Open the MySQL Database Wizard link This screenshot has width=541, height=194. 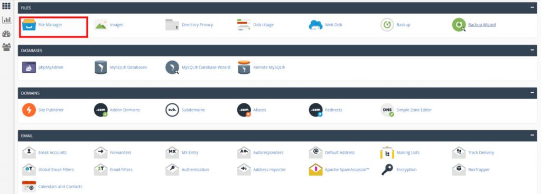point(206,67)
